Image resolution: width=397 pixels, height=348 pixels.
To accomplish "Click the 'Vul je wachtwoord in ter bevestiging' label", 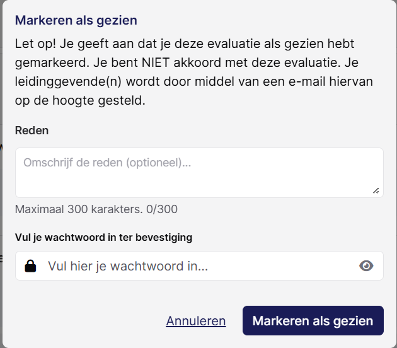I will (103, 238).
